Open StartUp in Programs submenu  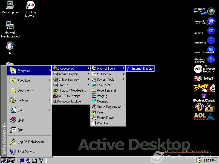[71, 85]
